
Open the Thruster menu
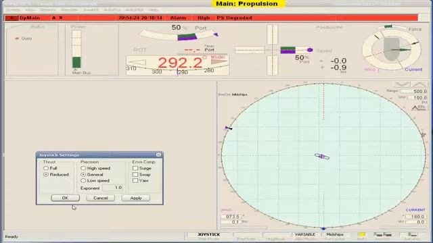[x=69, y=9]
